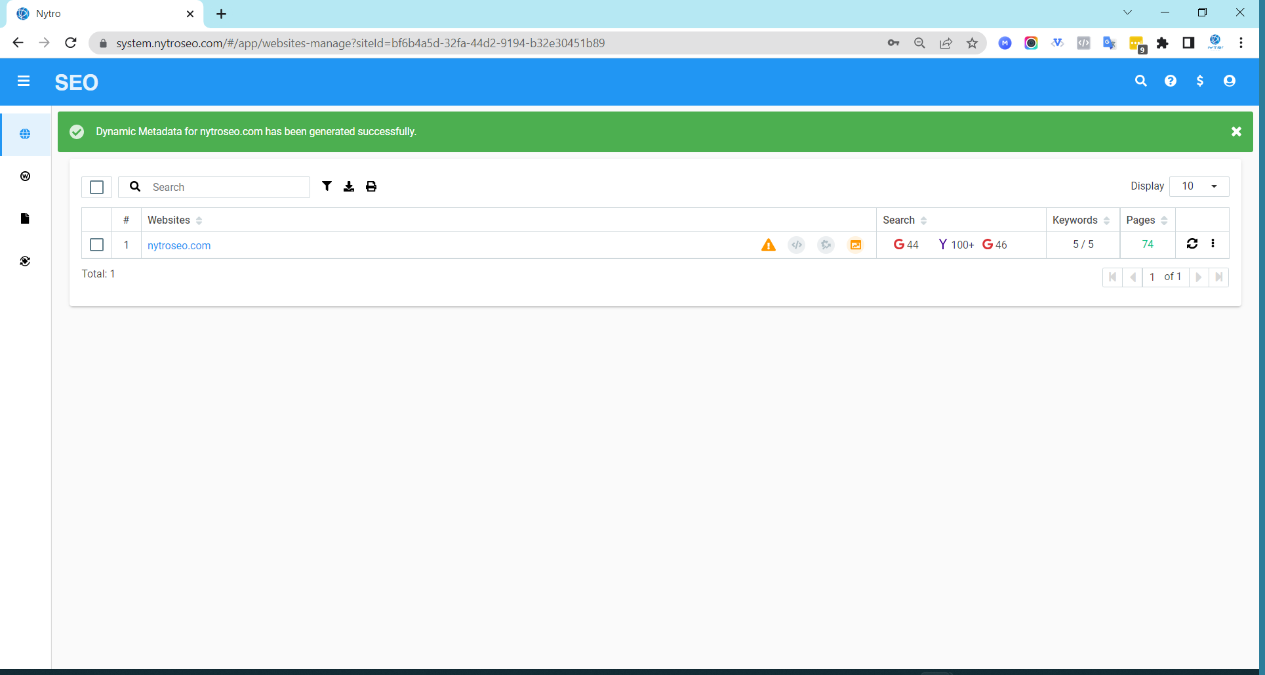Viewport: 1265px width, 675px height.
Task: Select the Nytro browser tab
Action: point(105,14)
